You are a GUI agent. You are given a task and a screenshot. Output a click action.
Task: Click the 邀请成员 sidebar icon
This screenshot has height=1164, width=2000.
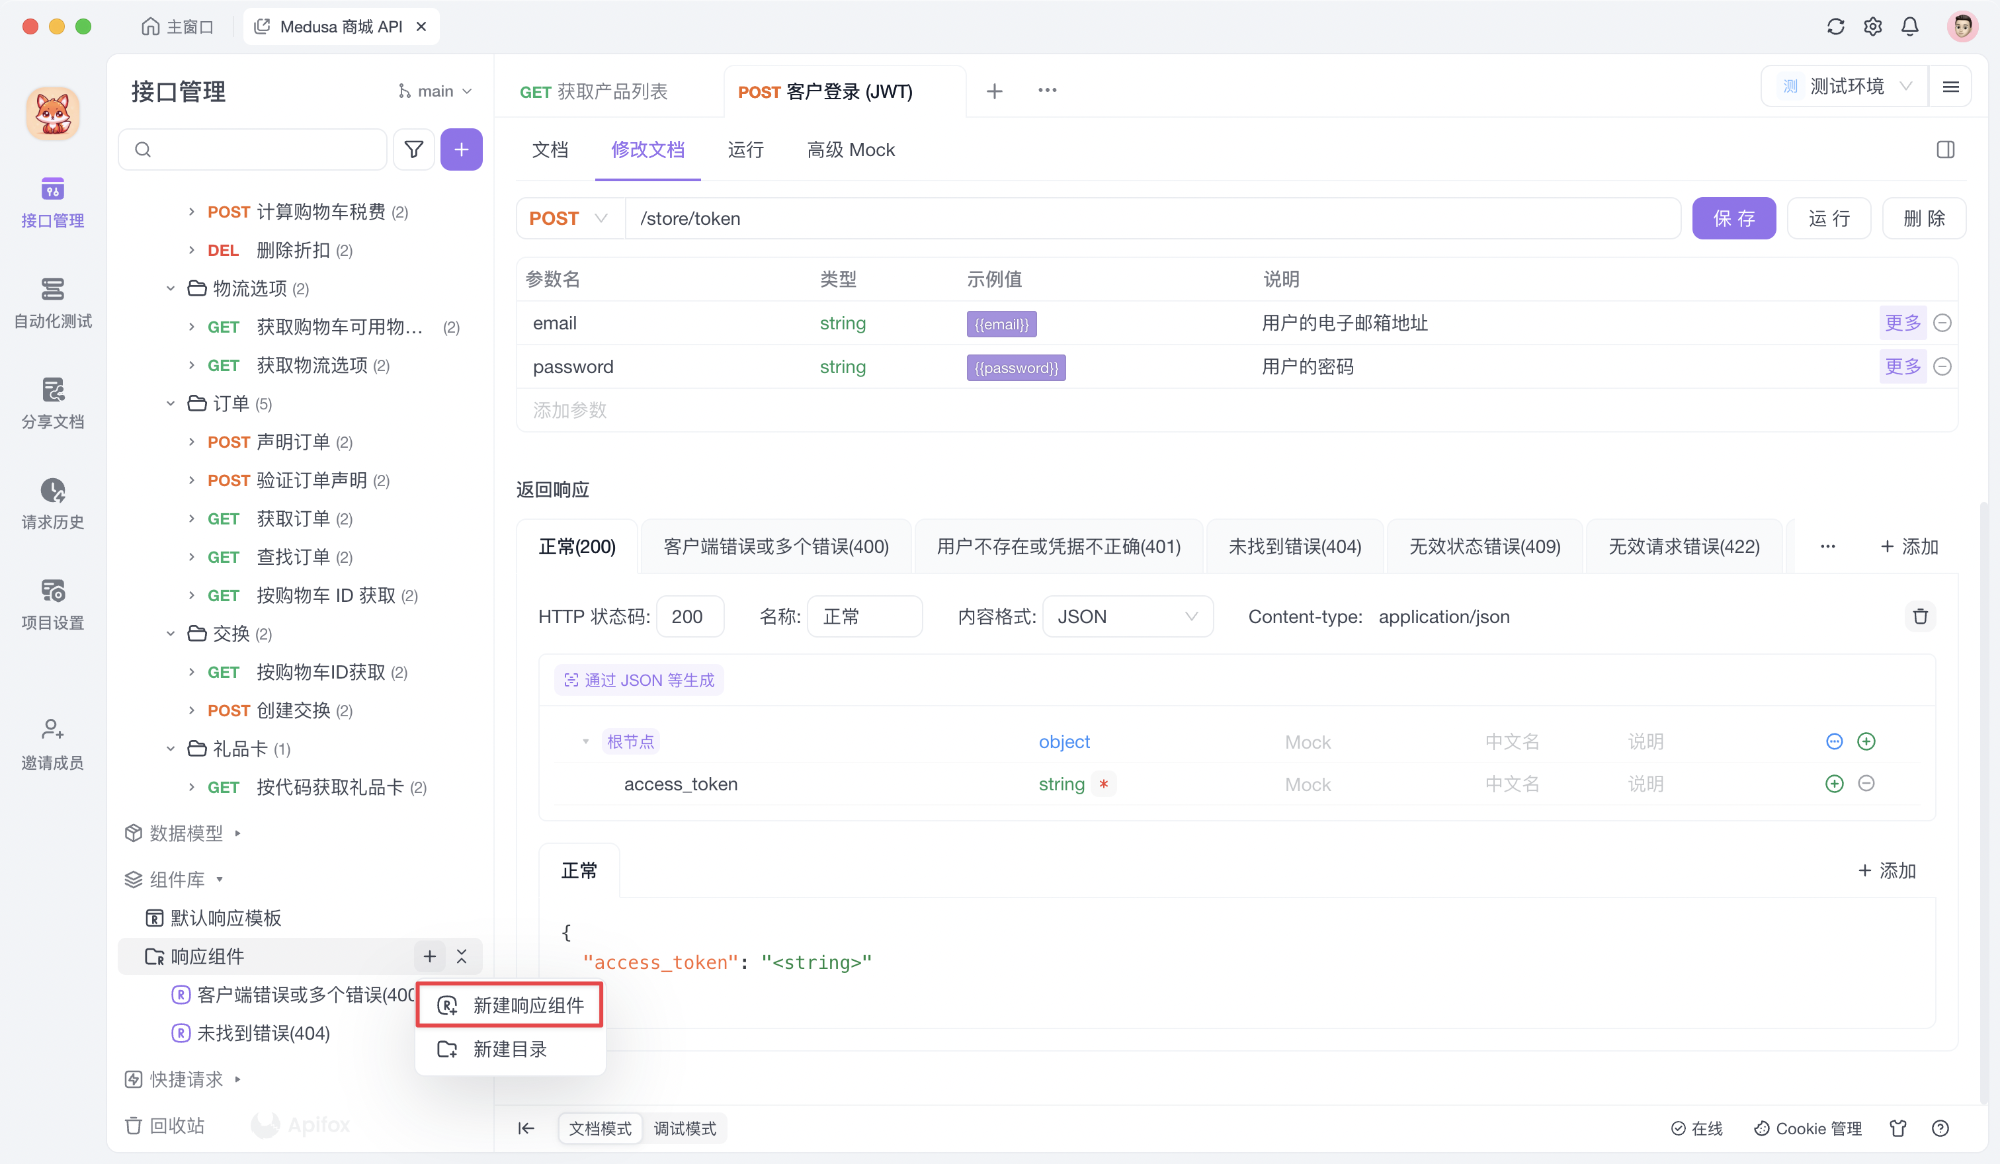[x=52, y=743]
